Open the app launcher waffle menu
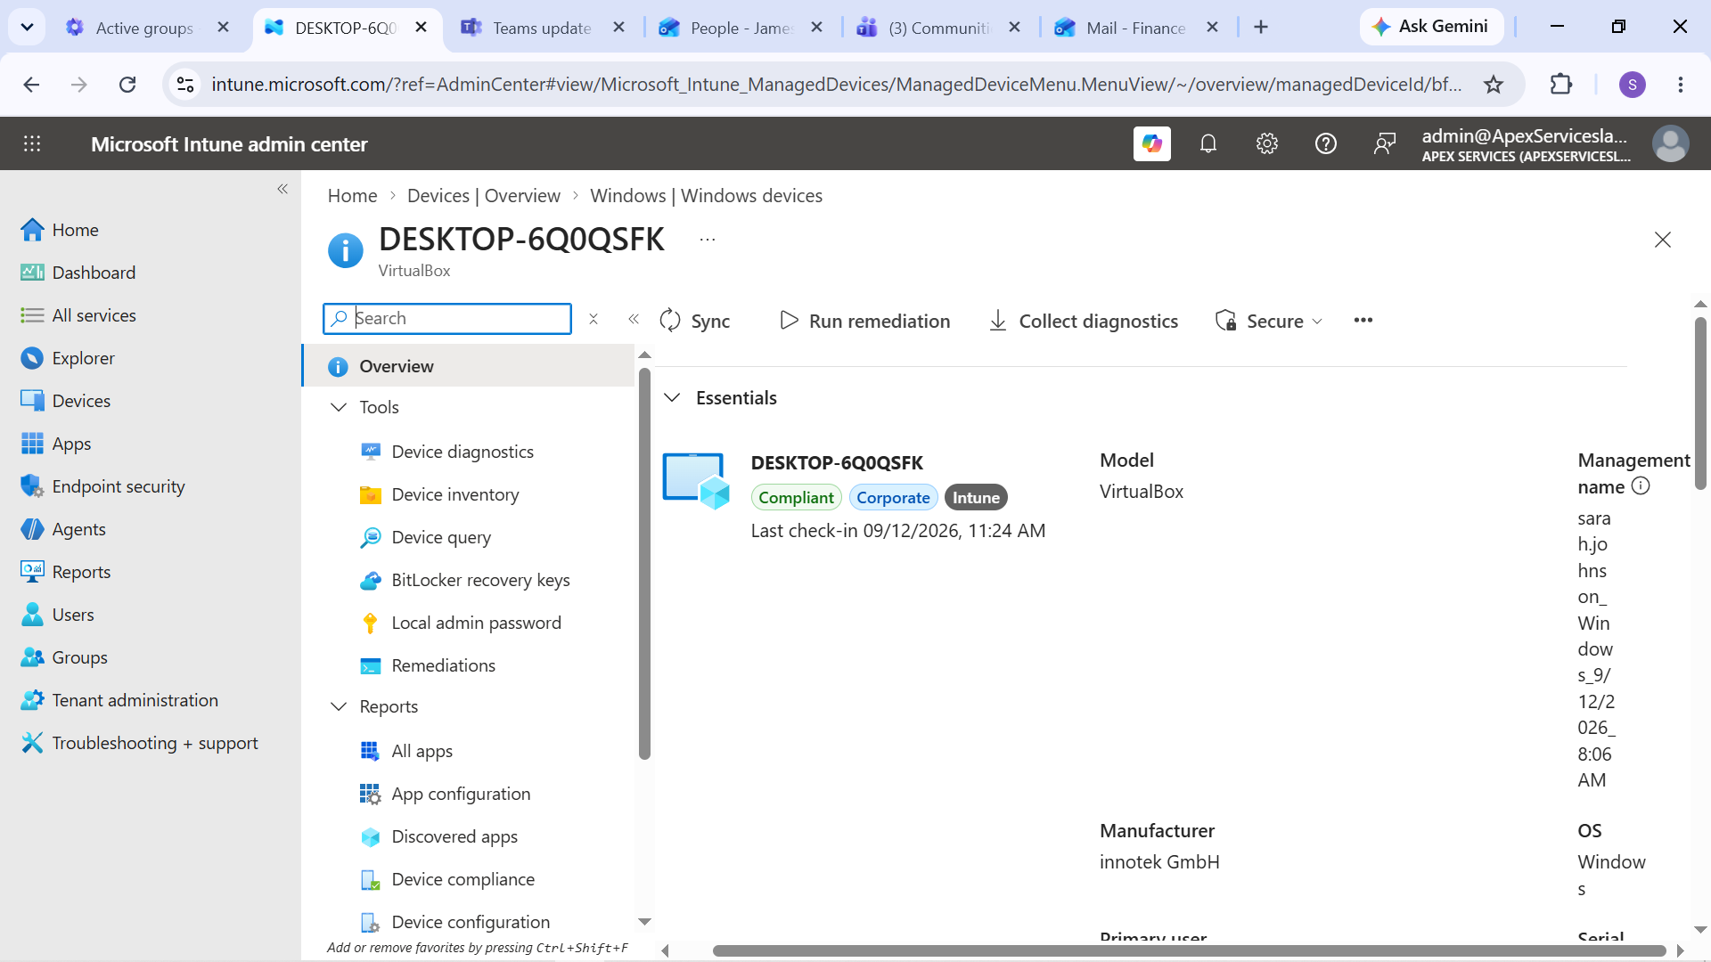Image resolution: width=1711 pixels, height=962 pixels. click(x=32, y=143)
